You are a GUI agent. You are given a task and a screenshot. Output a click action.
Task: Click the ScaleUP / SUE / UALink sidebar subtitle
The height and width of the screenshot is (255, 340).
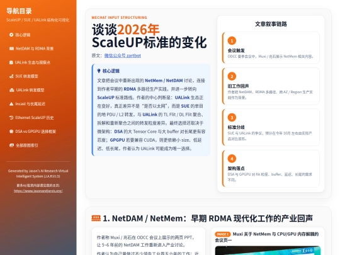coord(38,20)
